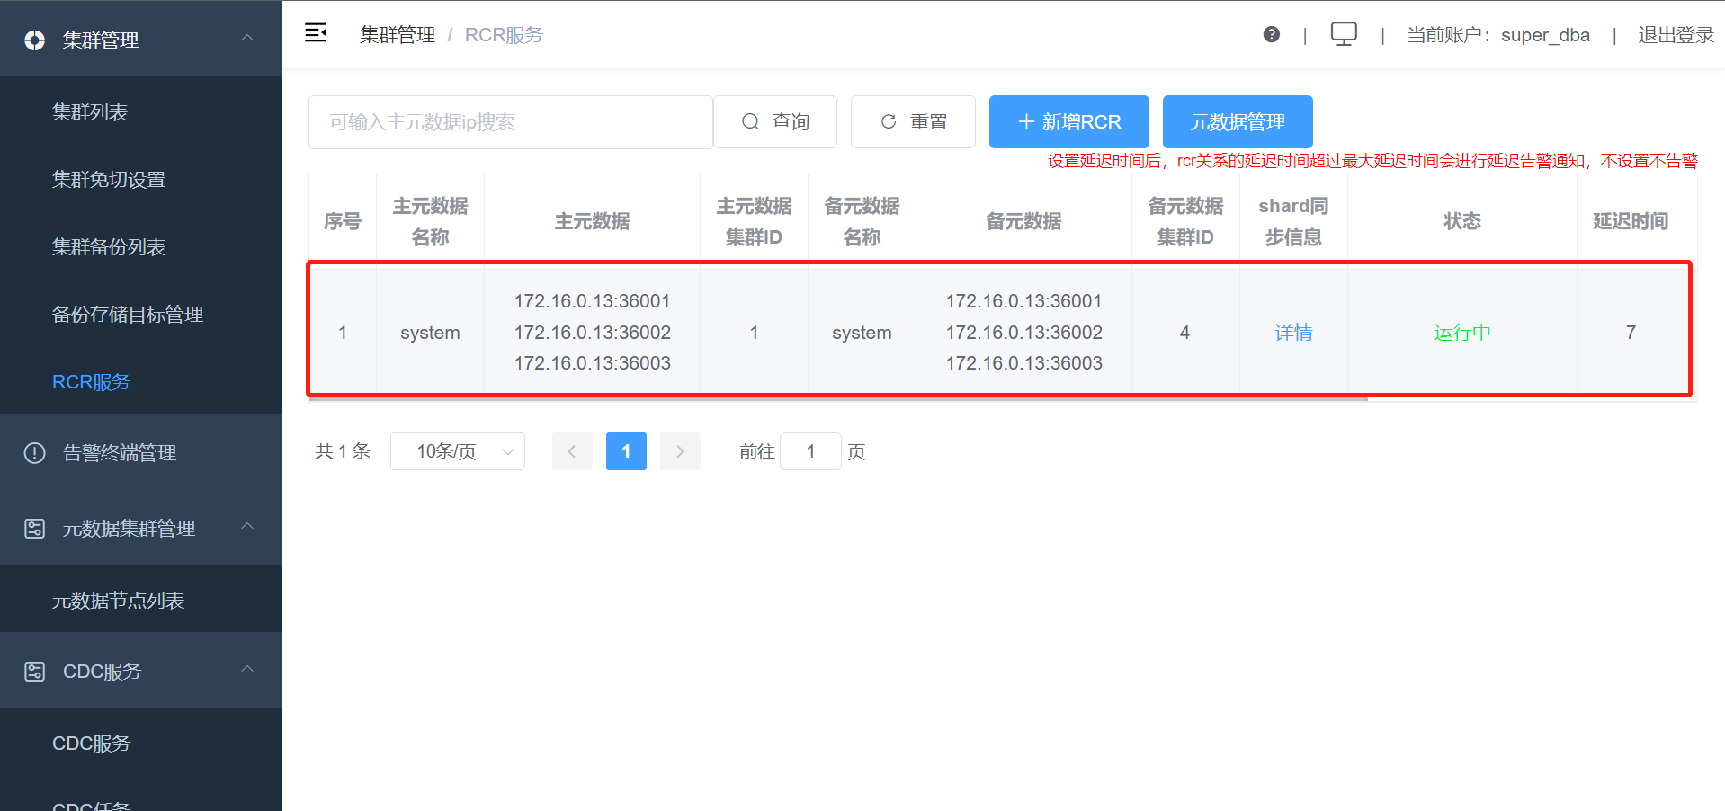The image size is (1725, 811).
Task: Click the plus icon in 新增RCR
Action: click(x=1026, y=121)
